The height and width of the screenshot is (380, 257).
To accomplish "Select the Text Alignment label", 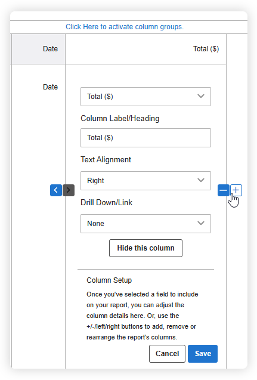I will 106,159.
